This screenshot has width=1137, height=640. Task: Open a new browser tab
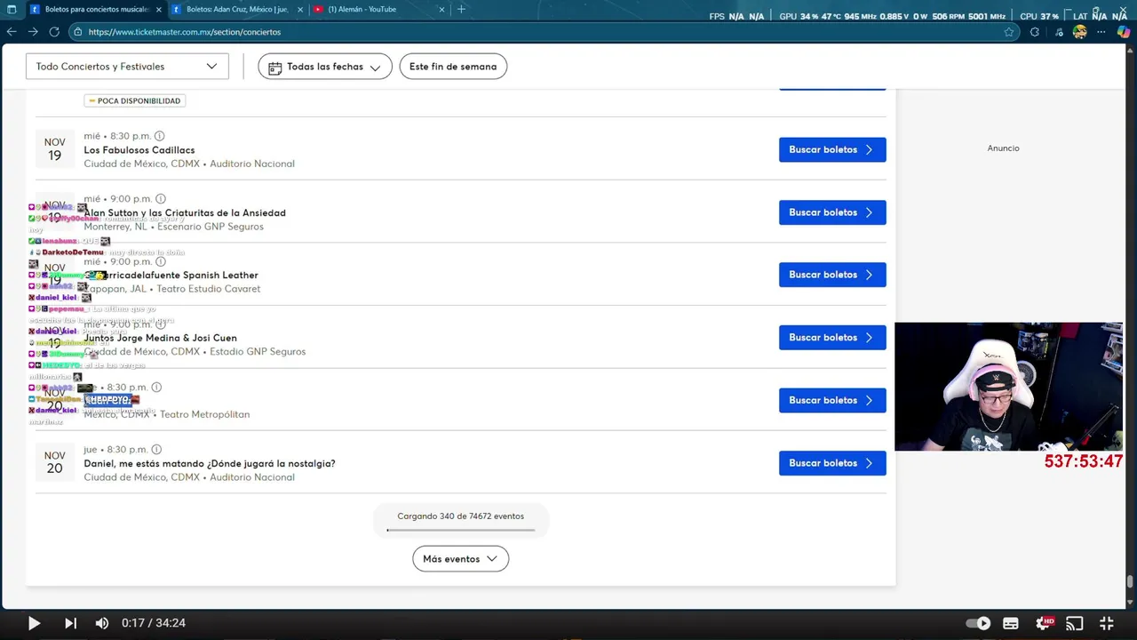[x=461, y=9]
